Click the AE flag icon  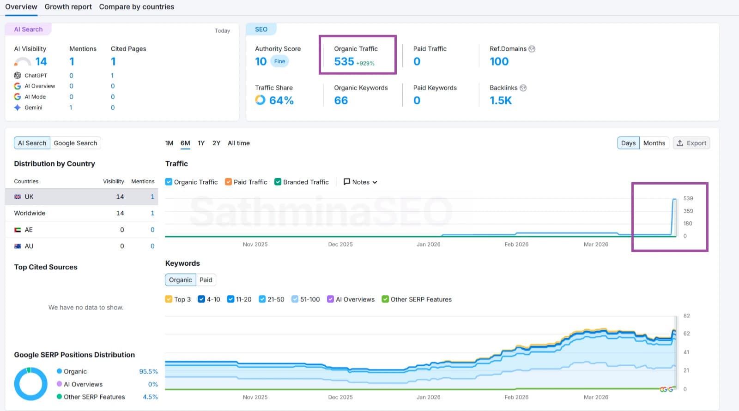[18, 230]
